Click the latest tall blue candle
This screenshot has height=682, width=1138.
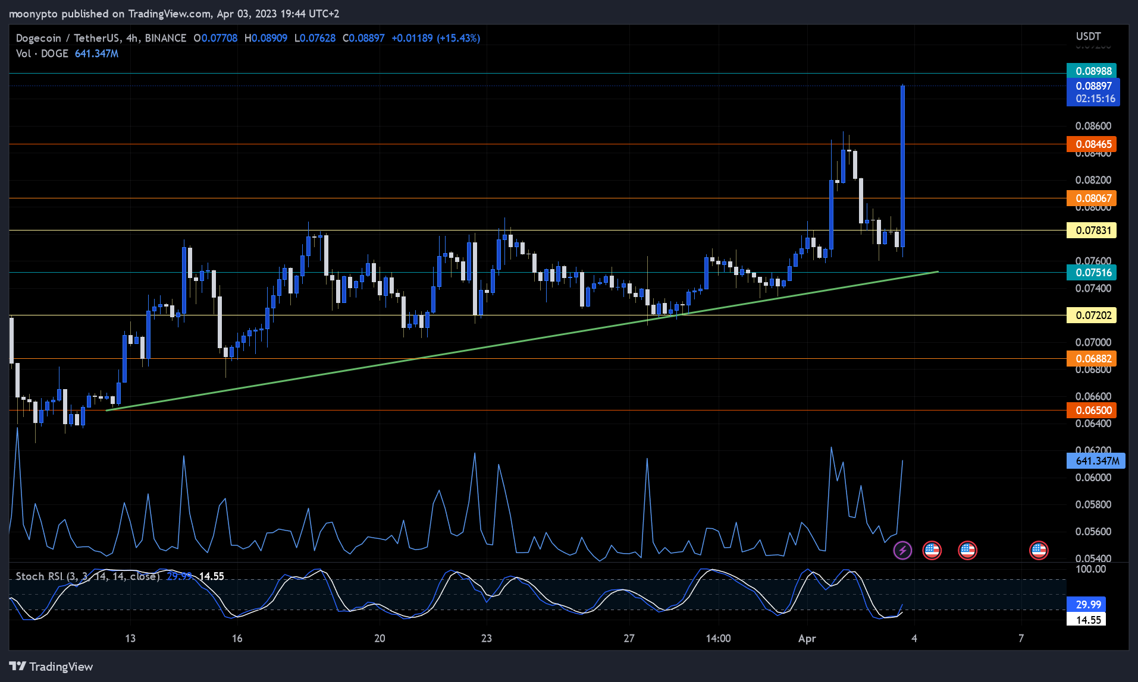point(902,166)
